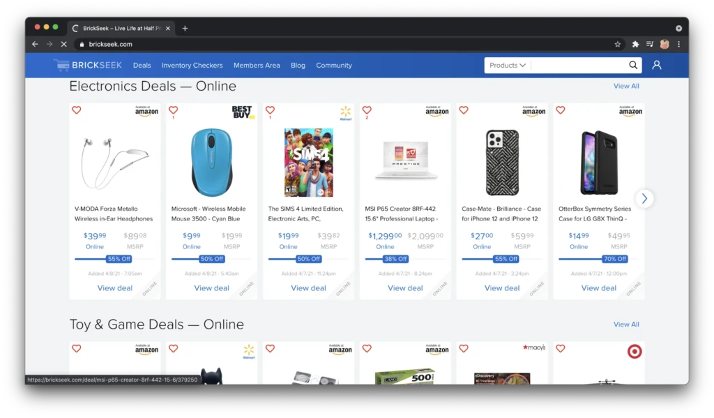
Task: Click the search magnifier icon
Action: click(633, 65)
